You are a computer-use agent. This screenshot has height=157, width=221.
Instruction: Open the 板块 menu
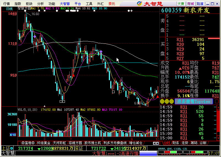click(x=29, y=4)
